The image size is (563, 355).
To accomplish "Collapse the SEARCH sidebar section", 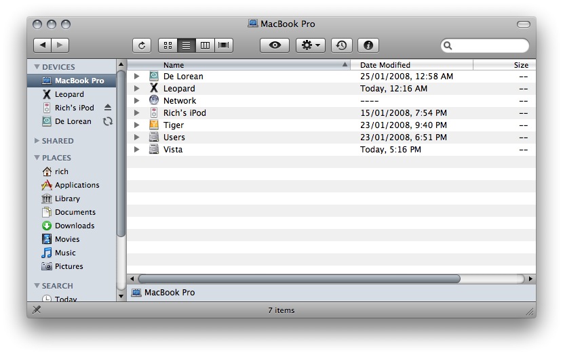I will pyautogui.click(x=37, y=285).
